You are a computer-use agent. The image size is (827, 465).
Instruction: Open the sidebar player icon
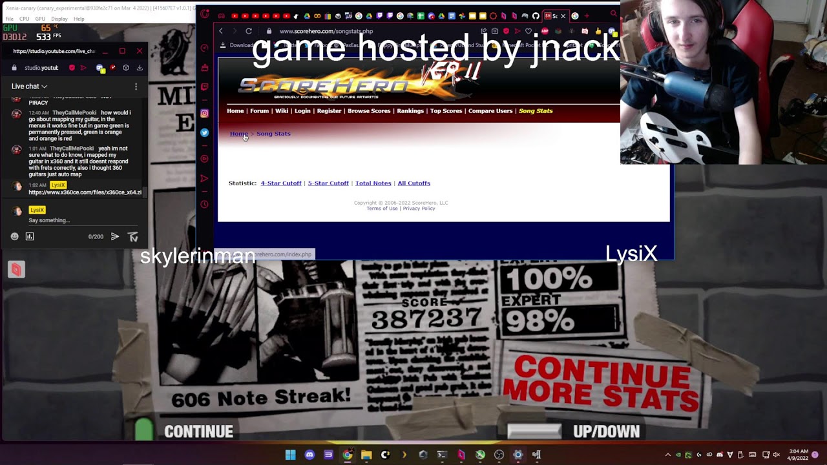point(205,158)
